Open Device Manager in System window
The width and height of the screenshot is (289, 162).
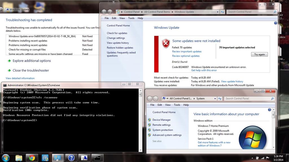(x=161, y=120)
